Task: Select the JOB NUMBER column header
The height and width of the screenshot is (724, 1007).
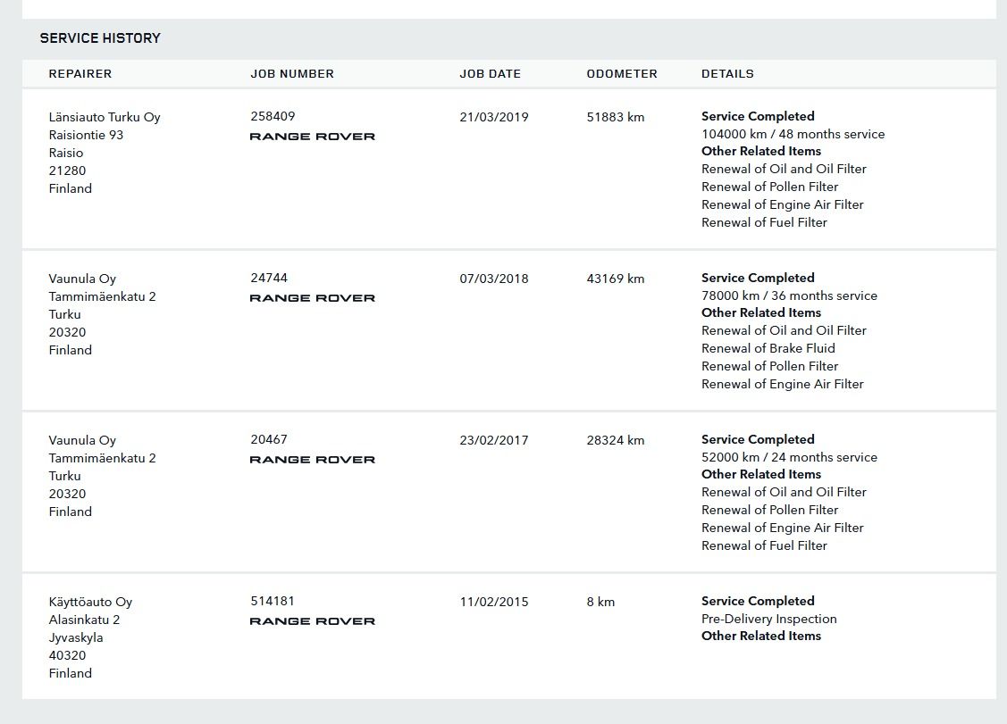Action: (x=292, y=74)
